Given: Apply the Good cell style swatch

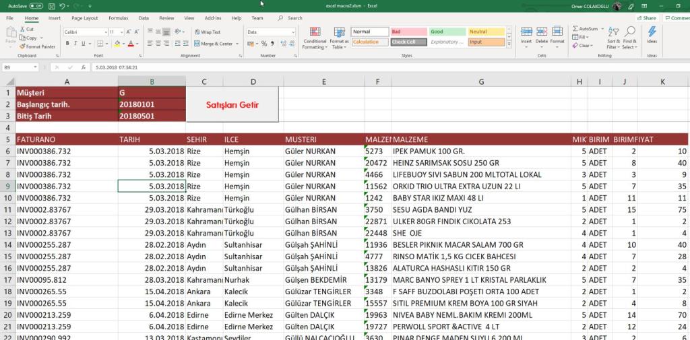Looking at the screenshot, I should pyautogui.click(x=447, y=32).
